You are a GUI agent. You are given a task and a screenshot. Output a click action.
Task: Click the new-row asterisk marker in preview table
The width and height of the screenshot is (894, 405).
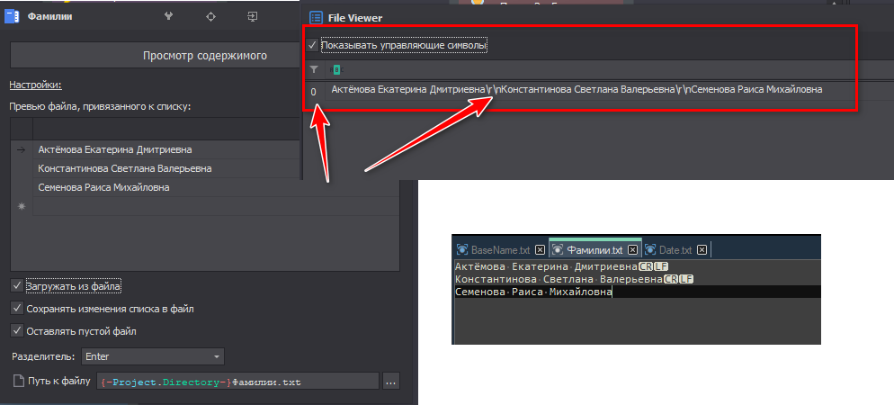[x=22, y=206]
